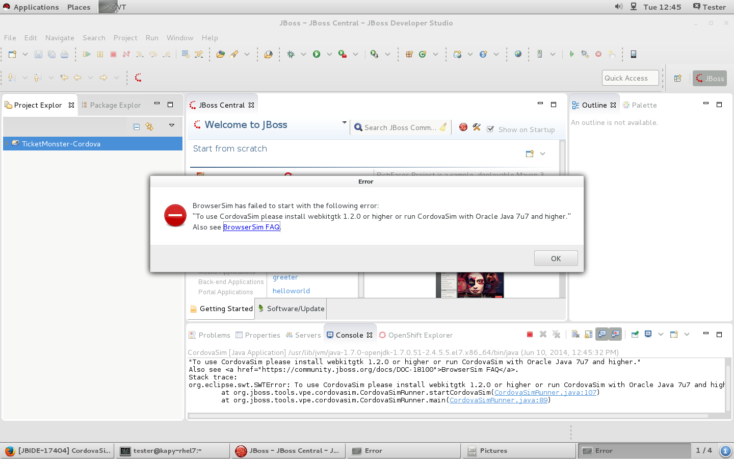Click the JBoss Central red logo toolbar icon
Screen dimensions: 734x459
pos(138,78)
